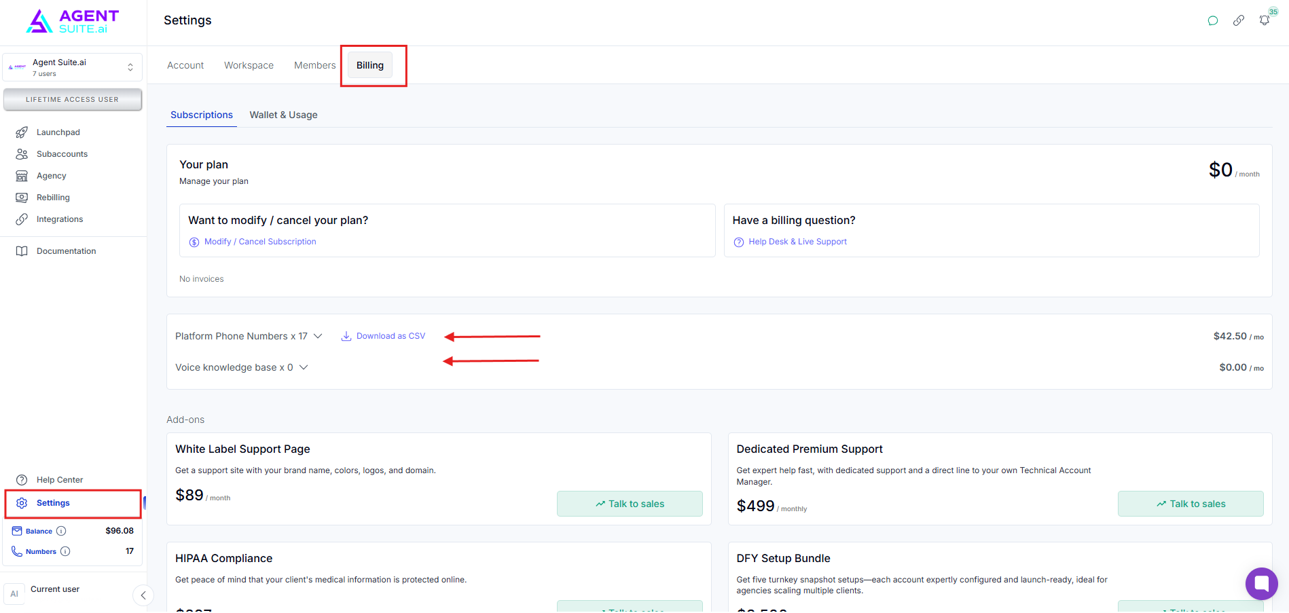
Task: Click the info icon next to Numbers
Action: (x=65, y=551)
